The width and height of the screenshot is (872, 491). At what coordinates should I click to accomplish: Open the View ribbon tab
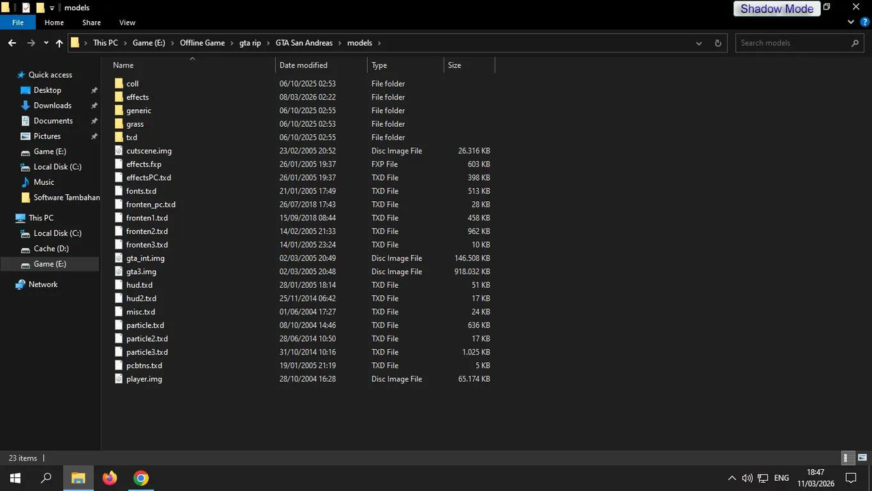point(127,23)
